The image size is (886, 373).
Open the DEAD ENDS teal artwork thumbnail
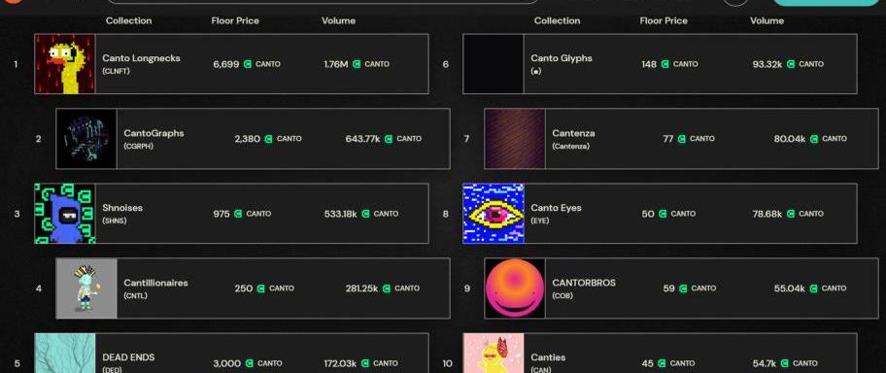click(65, 354)
